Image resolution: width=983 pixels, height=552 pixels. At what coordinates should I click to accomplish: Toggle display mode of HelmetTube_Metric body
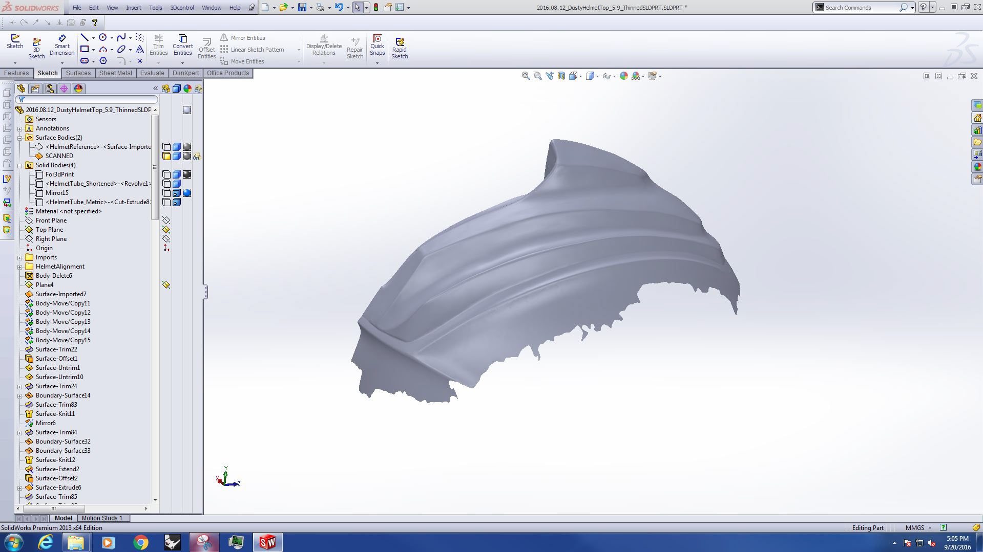click(x=177, y=202)
